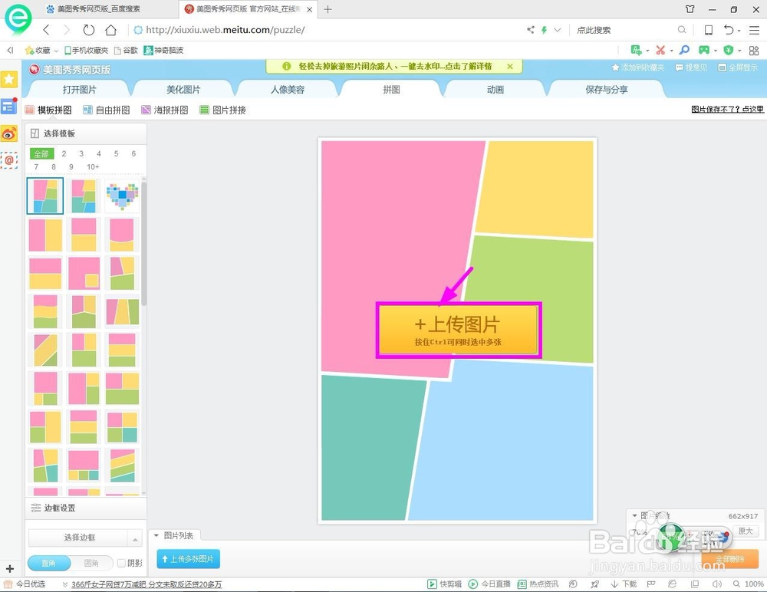Viewport: 767px width, 592px height.
Task: Click the share icon in address bar
Action: [531, 30]
